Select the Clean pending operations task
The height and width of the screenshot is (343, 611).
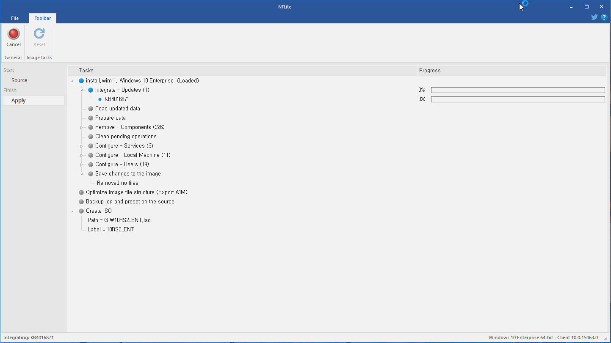coord(126,137)
